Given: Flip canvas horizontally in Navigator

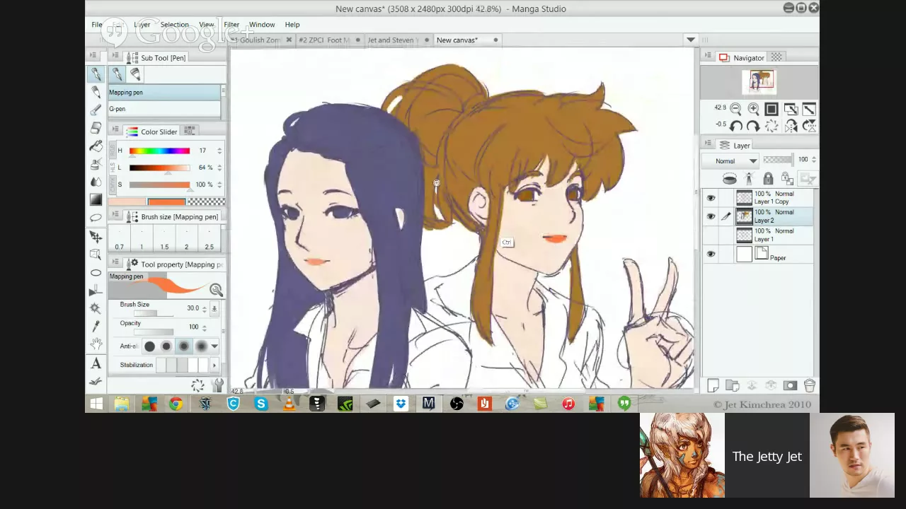Looking at the screenshot, I should 791,127.
